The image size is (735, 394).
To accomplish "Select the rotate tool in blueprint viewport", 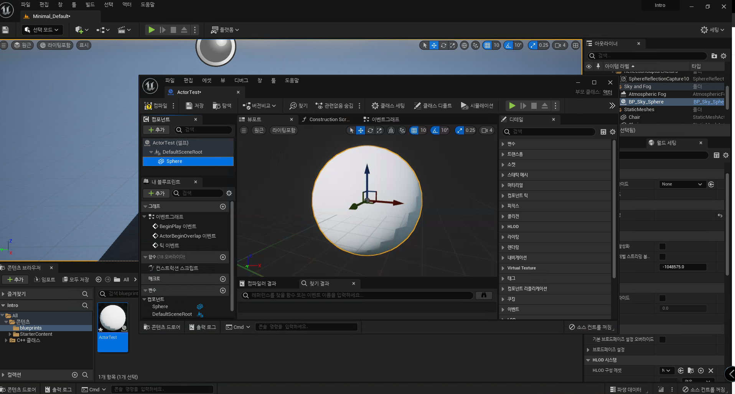I will (370, 130).
